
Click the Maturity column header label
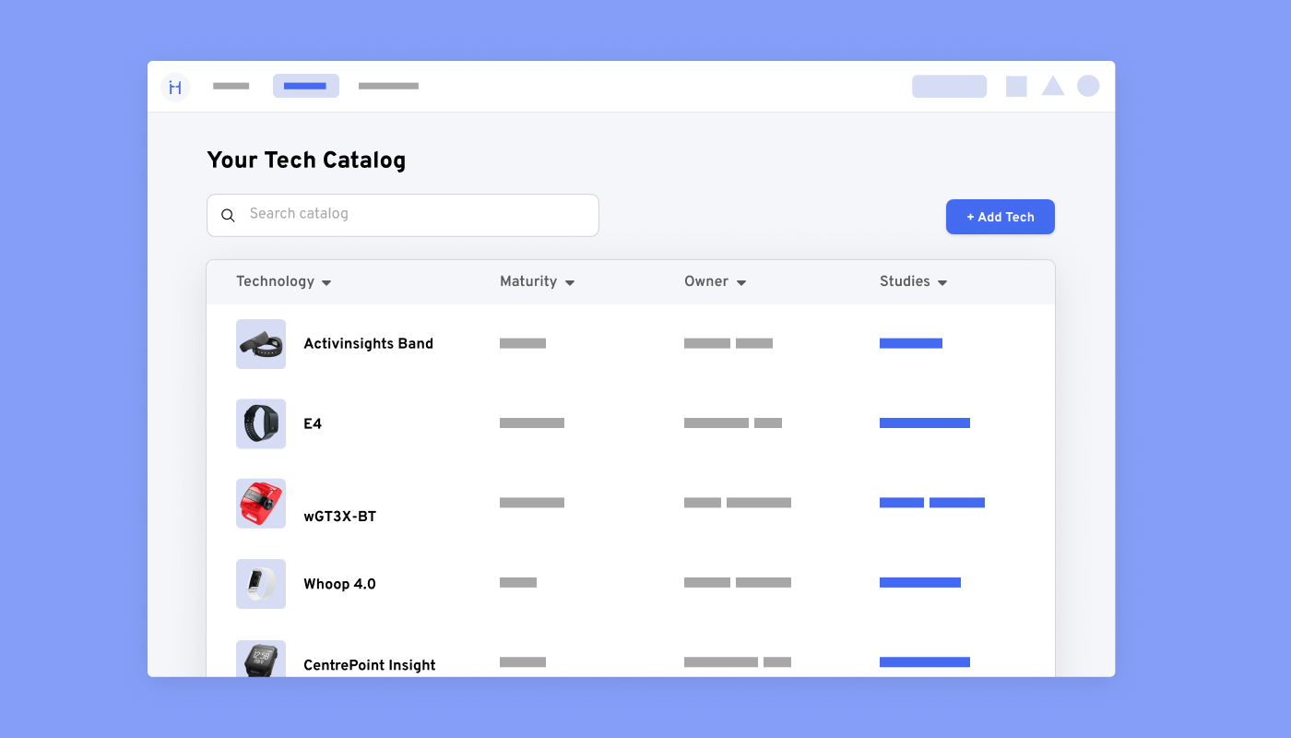point(528,281)
